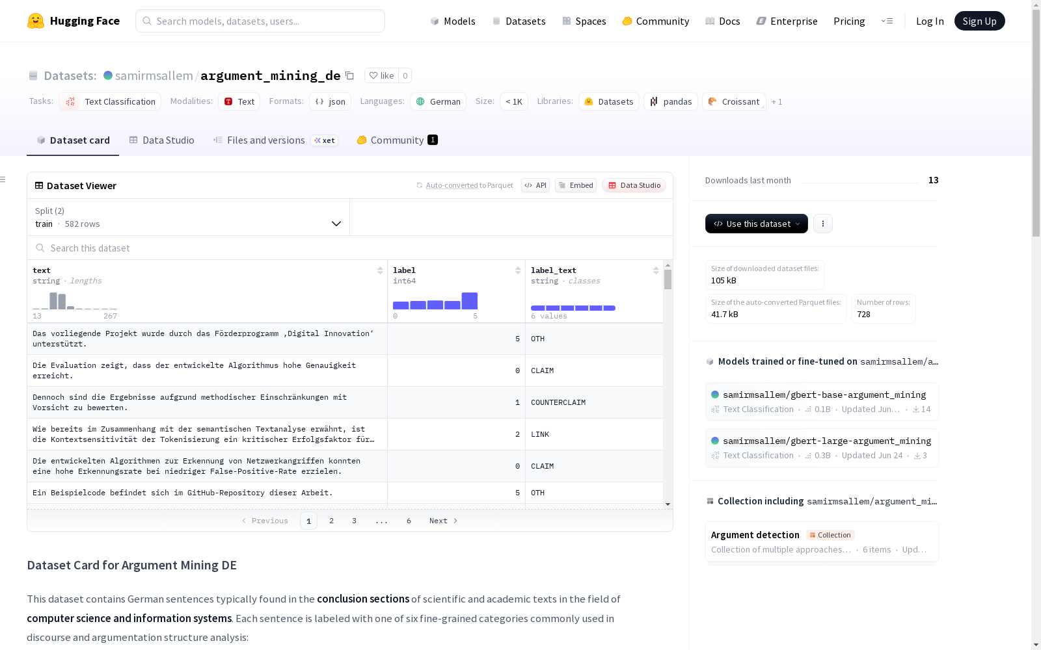Click the label_text classes bar
The image size is (1041, 650).
(573, 308)
